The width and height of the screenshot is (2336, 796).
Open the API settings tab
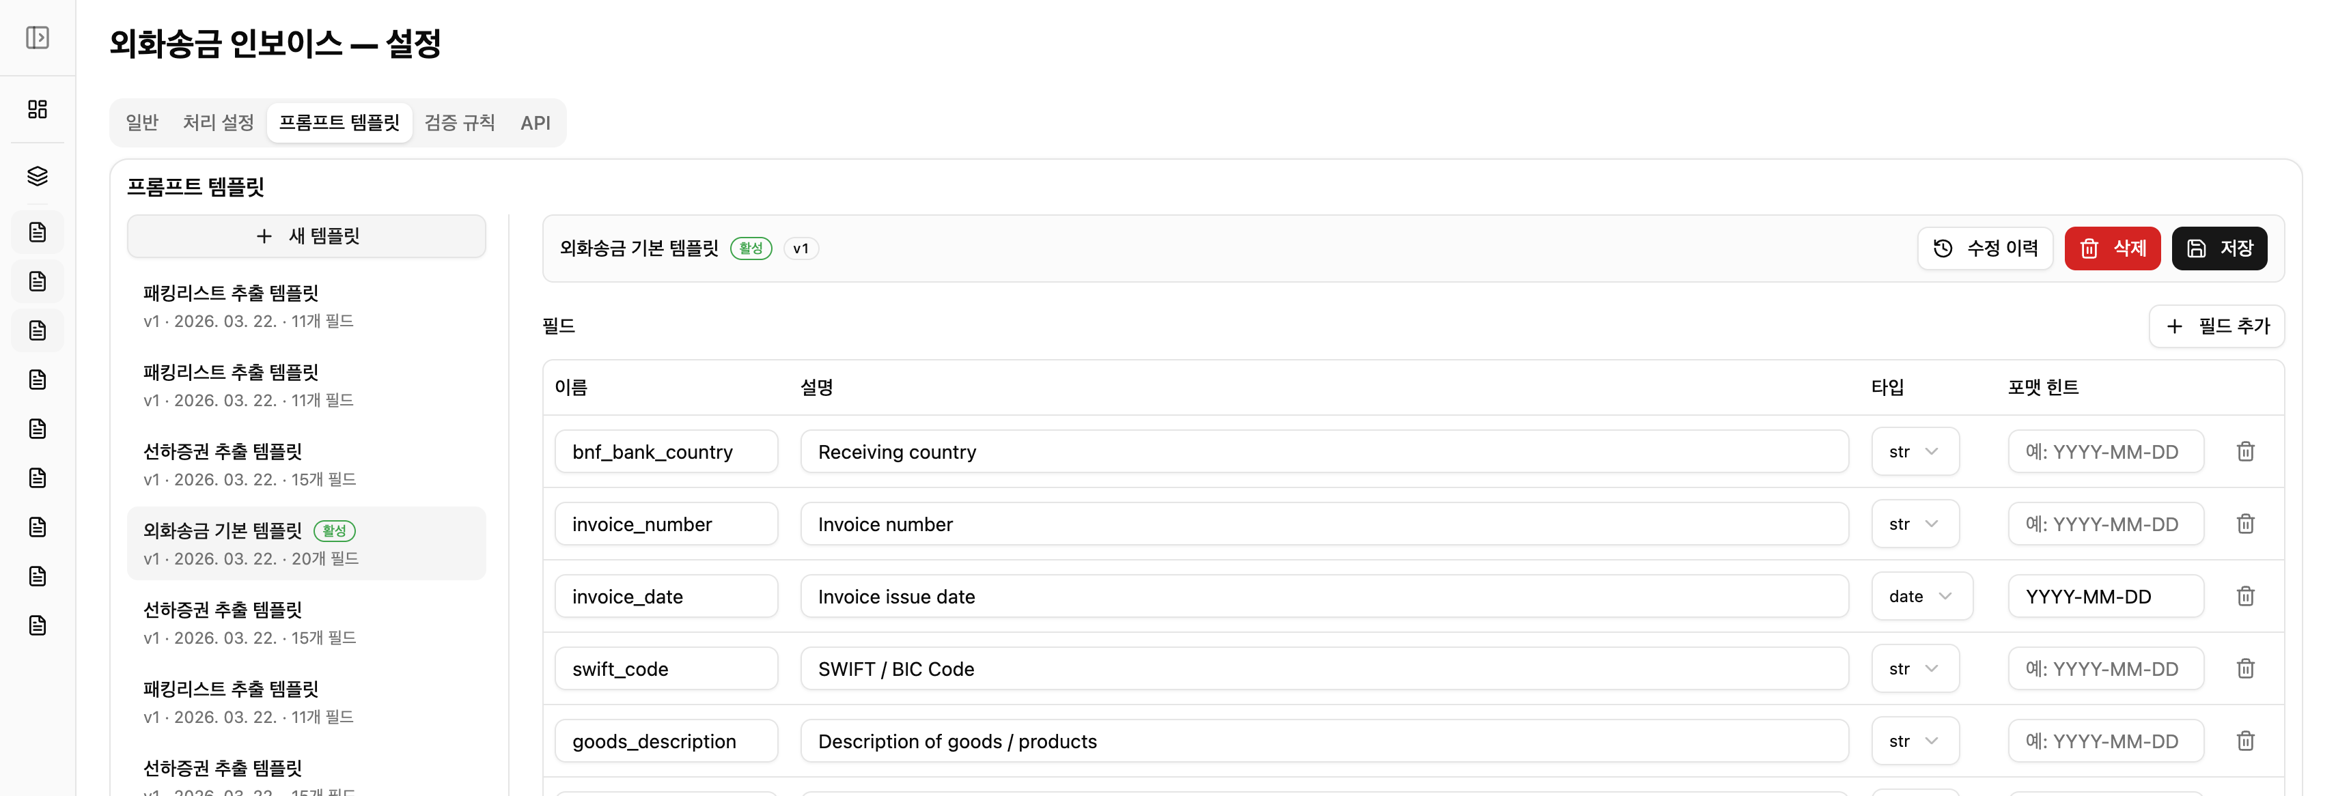coord(535,122)
